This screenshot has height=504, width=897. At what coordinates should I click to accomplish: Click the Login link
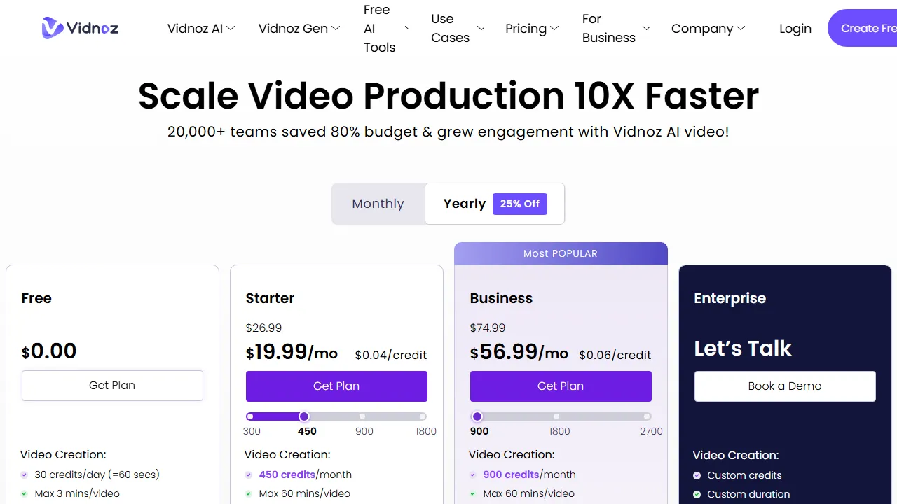795,29
